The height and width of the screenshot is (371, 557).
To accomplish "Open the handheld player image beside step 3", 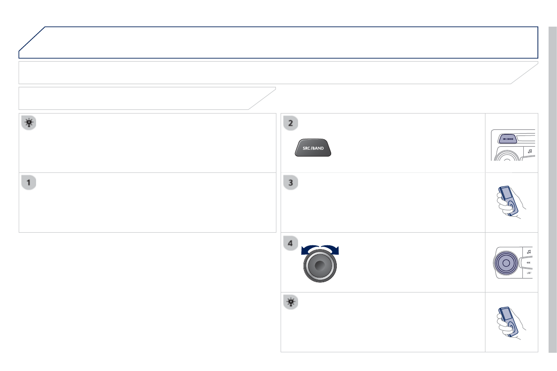I will point(509,203).
